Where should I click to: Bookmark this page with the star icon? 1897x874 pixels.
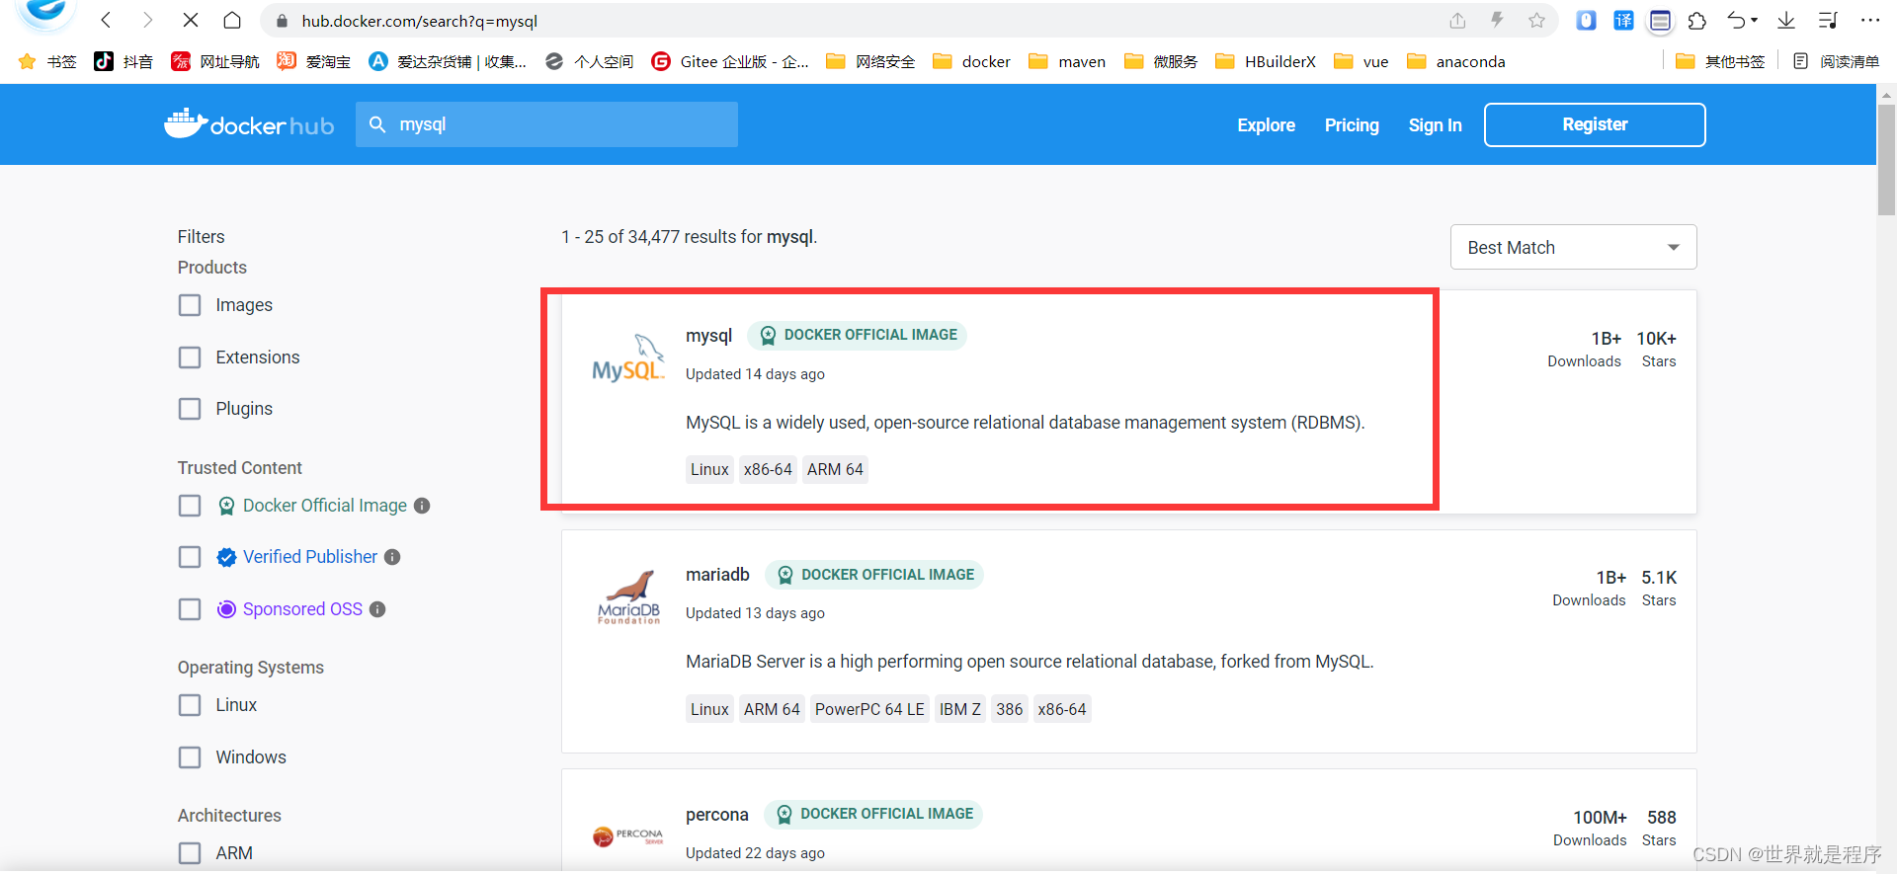[1536, 20]
